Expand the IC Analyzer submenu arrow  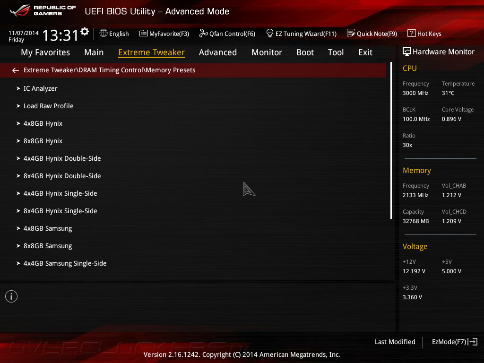click(18, 88)
